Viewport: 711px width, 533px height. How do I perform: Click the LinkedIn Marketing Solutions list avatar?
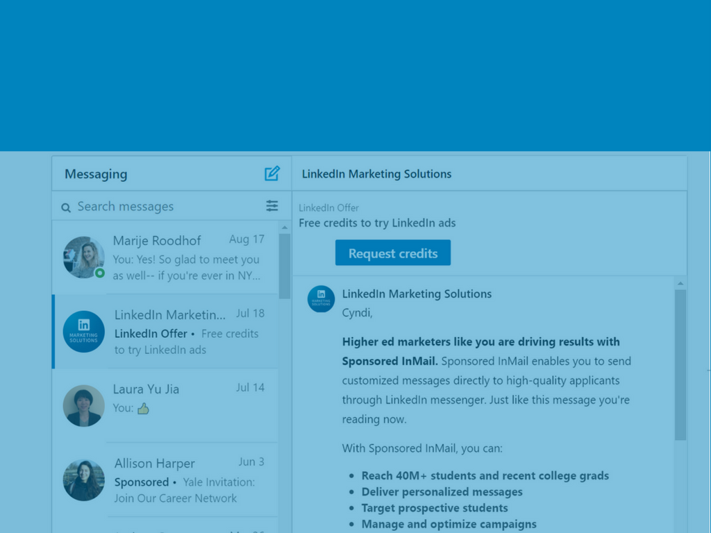83,331
